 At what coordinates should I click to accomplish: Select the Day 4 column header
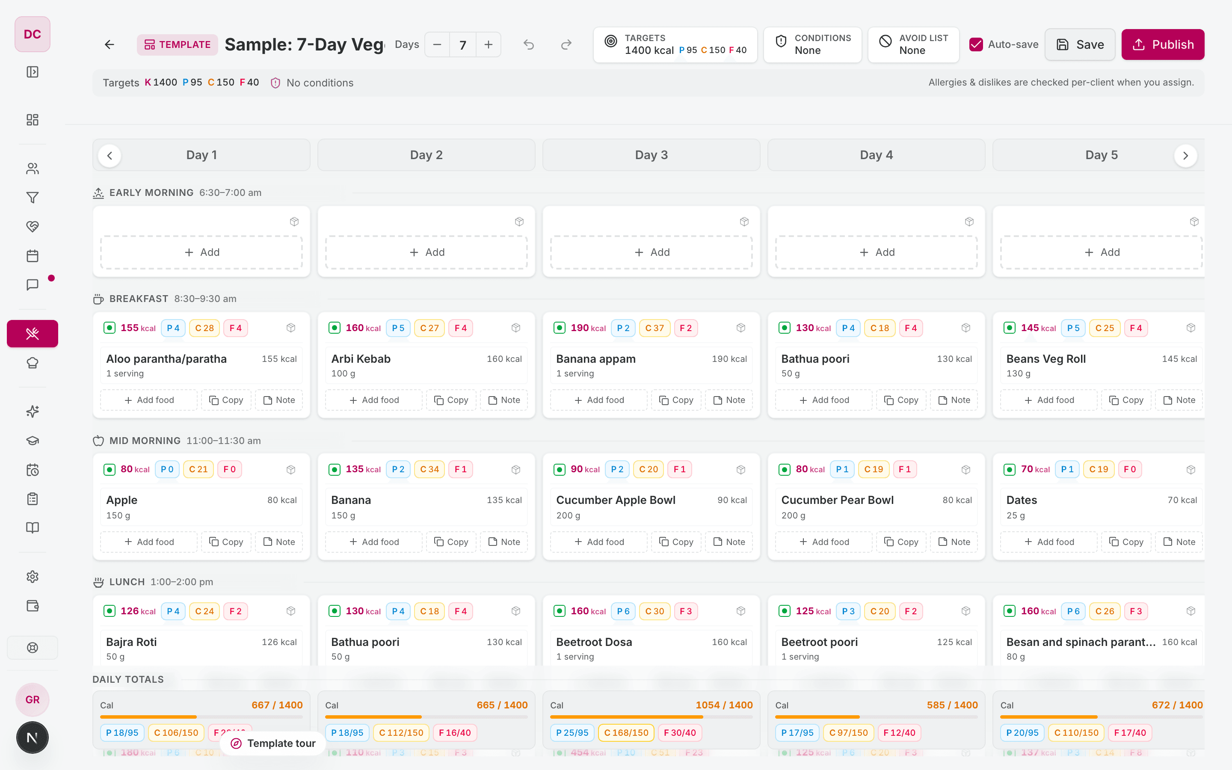click(876, 155)
